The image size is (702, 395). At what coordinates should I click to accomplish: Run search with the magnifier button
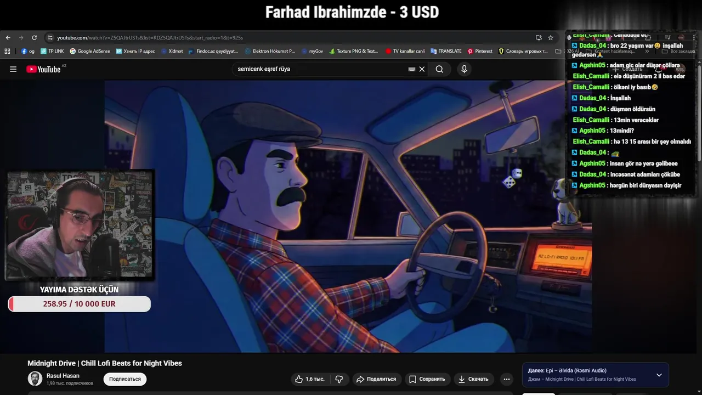439,69
